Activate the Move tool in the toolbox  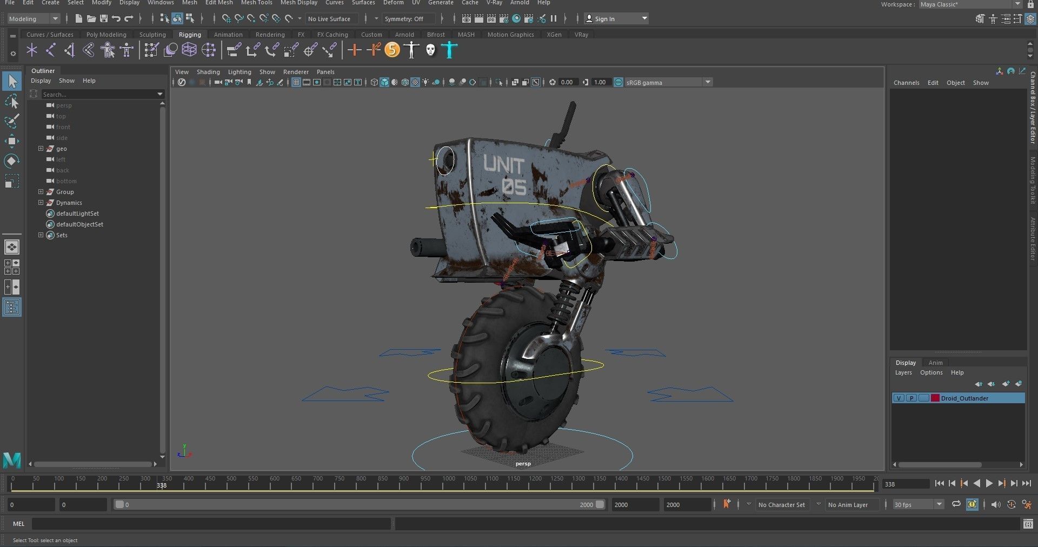pyautogui.click(x=12, y=141)
